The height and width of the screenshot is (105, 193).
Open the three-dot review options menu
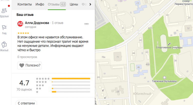click(86, 24)
